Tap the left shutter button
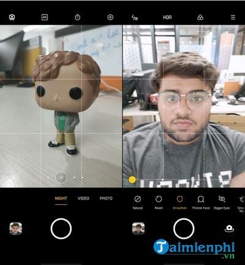The width and height of the screenshot is (245, 265). (x=61, y=228)
